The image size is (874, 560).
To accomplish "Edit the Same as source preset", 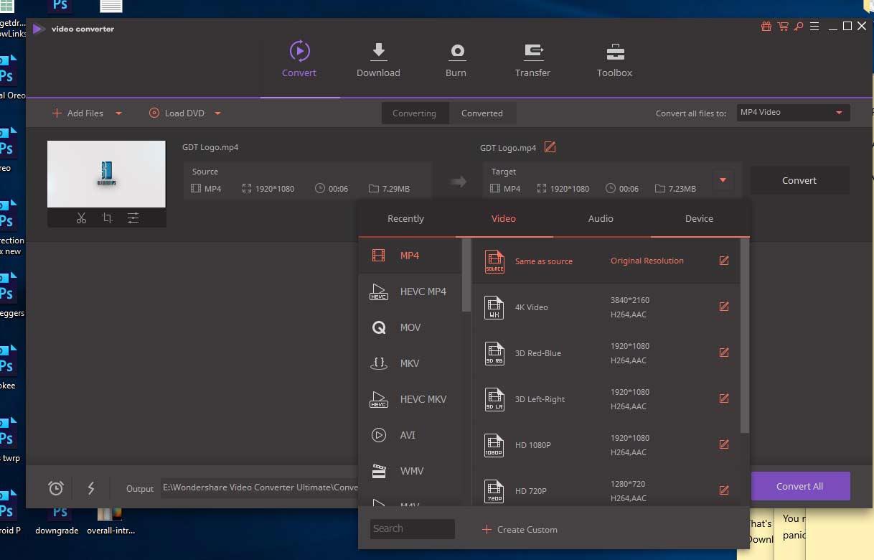I will point(724,261).
